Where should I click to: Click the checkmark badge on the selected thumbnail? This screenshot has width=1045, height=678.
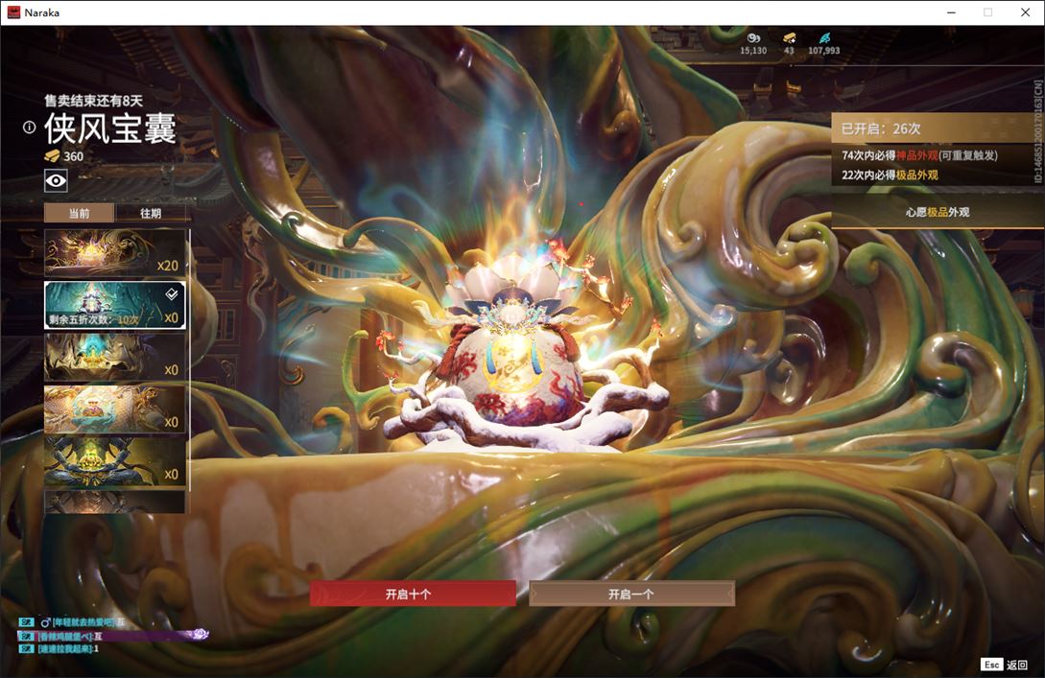pos(171,293)
